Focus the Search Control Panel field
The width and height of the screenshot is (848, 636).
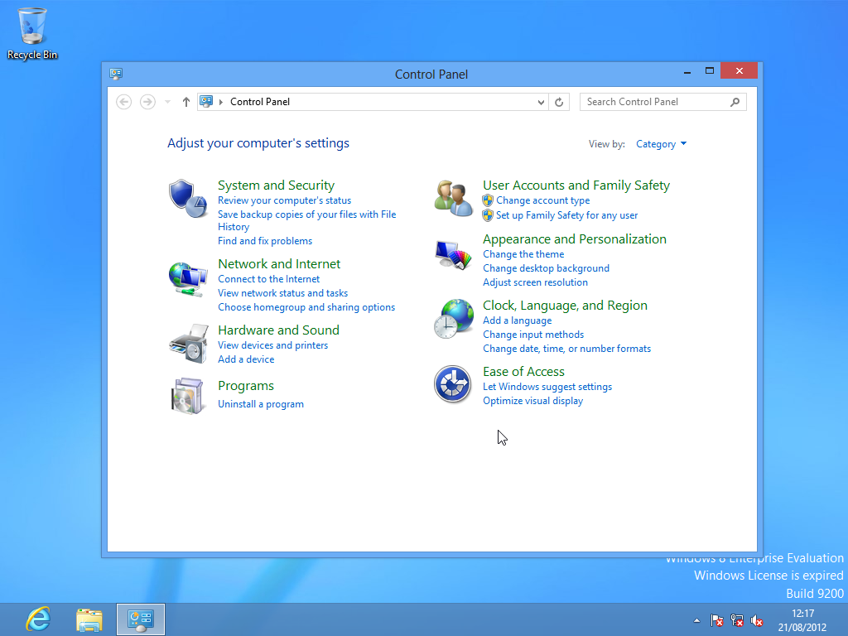click(663, 102)
